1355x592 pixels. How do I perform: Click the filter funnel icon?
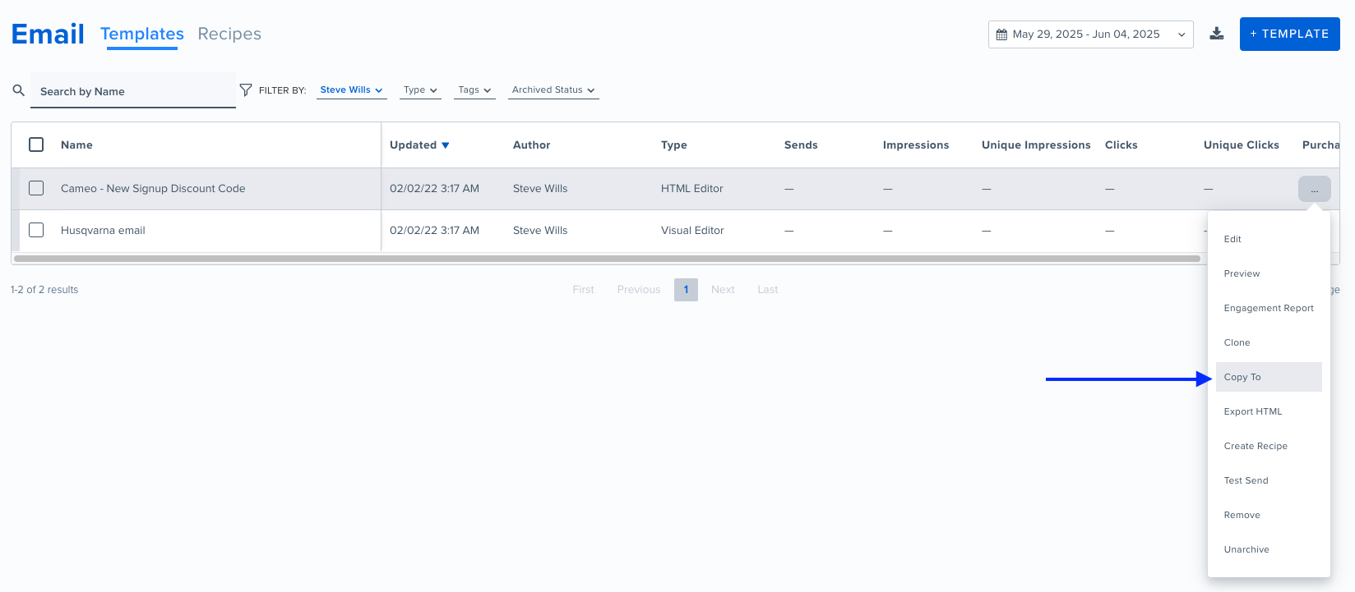(245, 89)
